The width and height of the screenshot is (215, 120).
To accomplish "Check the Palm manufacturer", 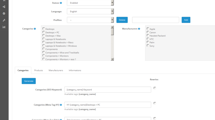I will (148, 42).
